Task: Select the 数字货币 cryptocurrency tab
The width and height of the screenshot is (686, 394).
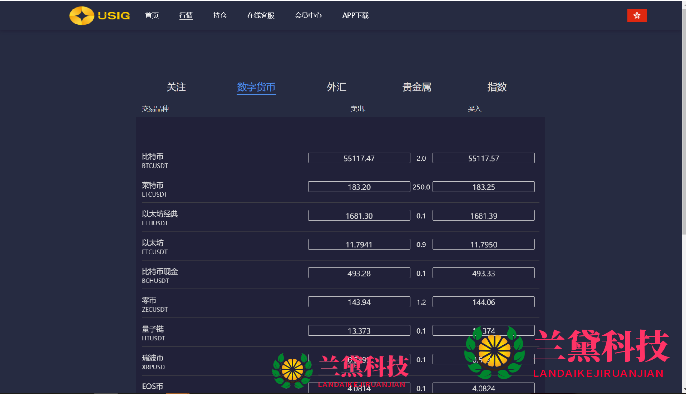Action: 256,87
